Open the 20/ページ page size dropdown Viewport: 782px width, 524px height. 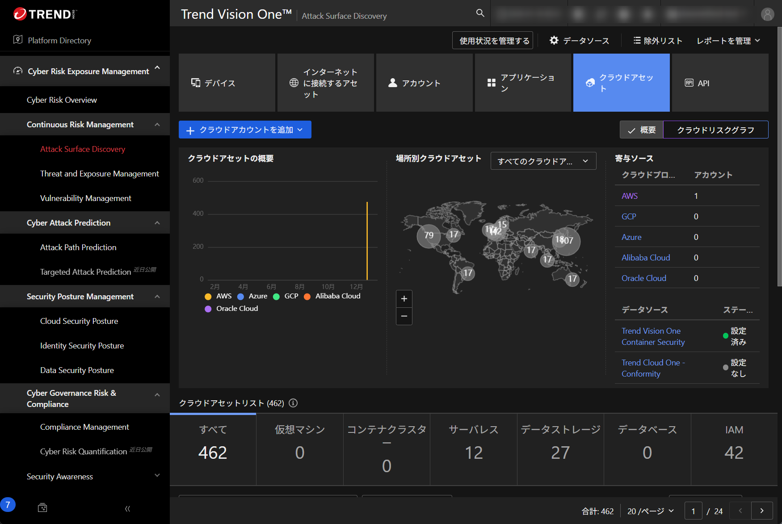(x=650, y=511)
